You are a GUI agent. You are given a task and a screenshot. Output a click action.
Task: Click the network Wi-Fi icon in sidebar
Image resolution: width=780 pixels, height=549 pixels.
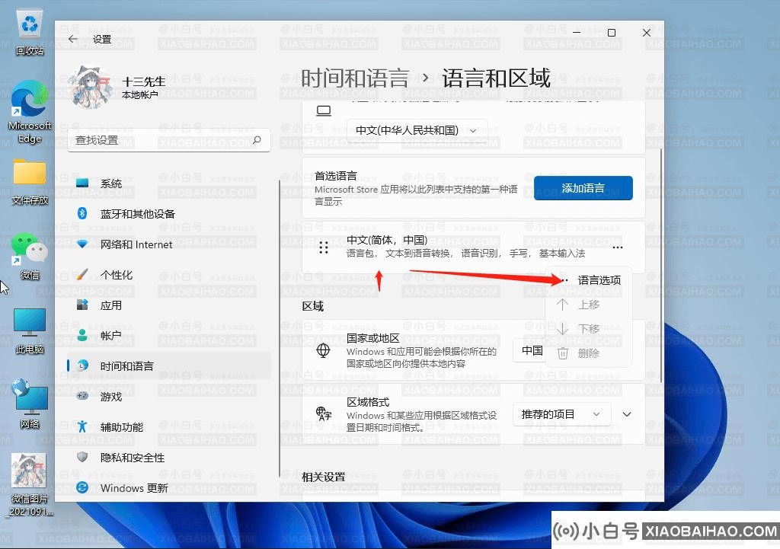click(82, 244)
